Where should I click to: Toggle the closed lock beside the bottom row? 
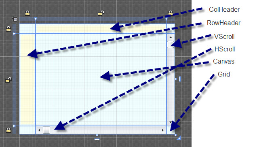(x=8, y=130)
